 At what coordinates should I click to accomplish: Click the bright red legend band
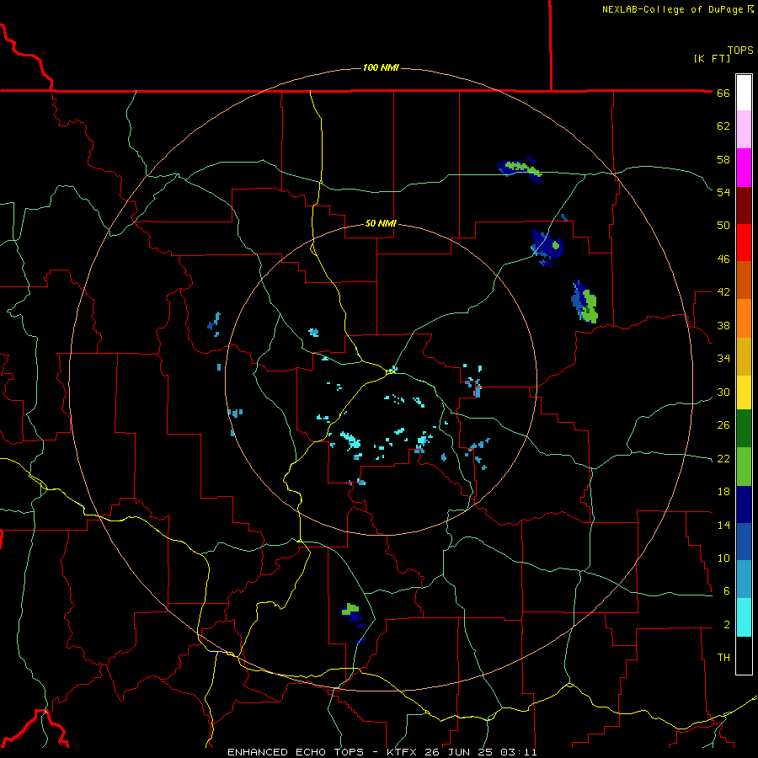[x=744, y=243]
